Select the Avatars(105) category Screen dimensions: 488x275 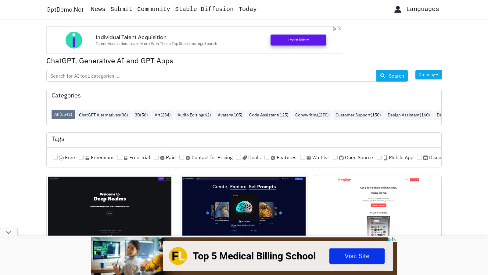[x=230, y=115]
